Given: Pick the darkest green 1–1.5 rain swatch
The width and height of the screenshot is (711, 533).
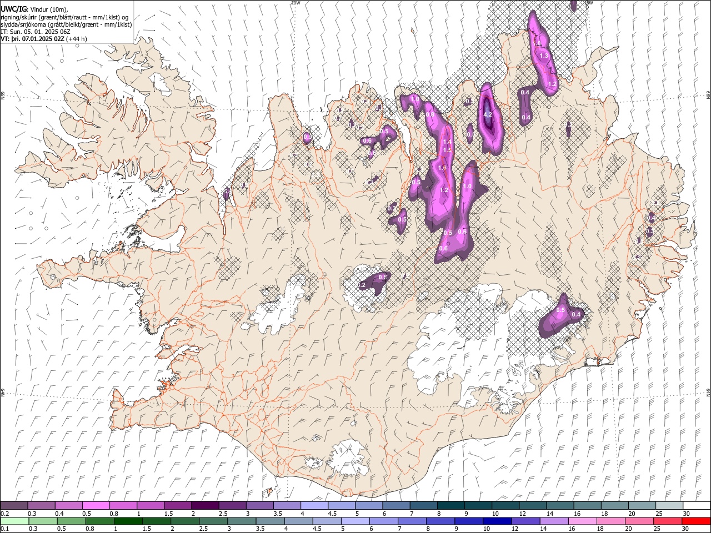Looking at the screenshot, I should 128,521.
